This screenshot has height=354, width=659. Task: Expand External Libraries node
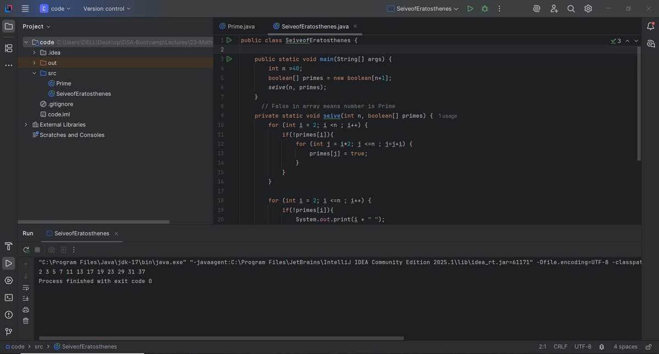tap(26, 125)
